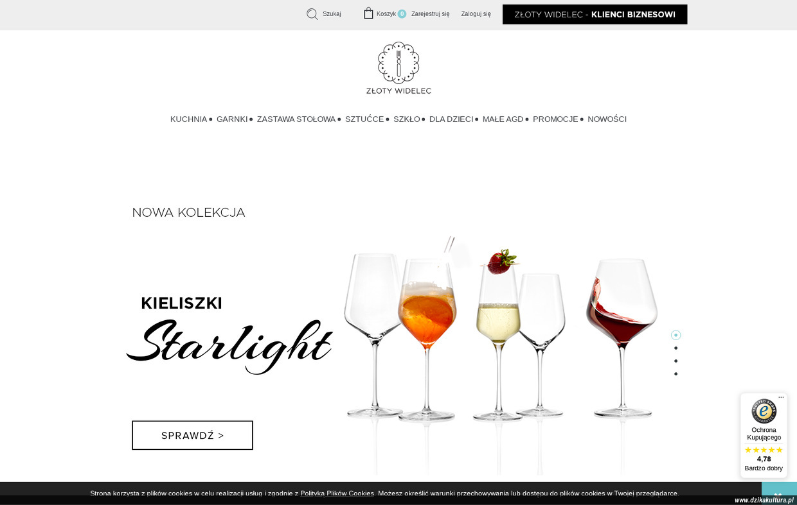Screen dimensions: 797x505
Task: Click the search magnifier icon
Action: [x=312, y=14]
